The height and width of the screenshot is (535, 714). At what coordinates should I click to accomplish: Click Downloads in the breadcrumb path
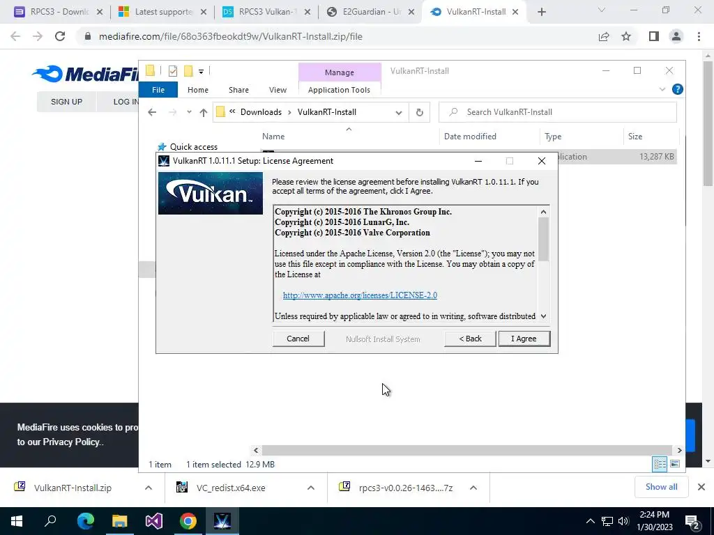point(261,112)
